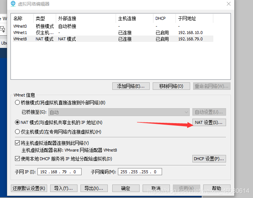This screenshot has height=198, width=253.
Task: Open DHCP 设置(P) dialog
Action: click(209, 159)
